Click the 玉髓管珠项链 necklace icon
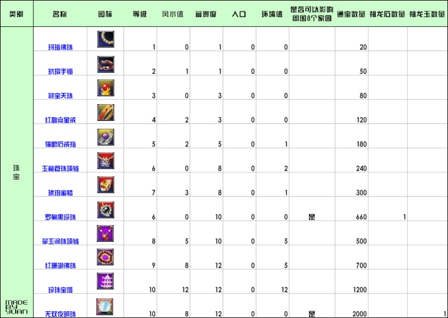This screenshot has width=448, height=318. (105, 161)
